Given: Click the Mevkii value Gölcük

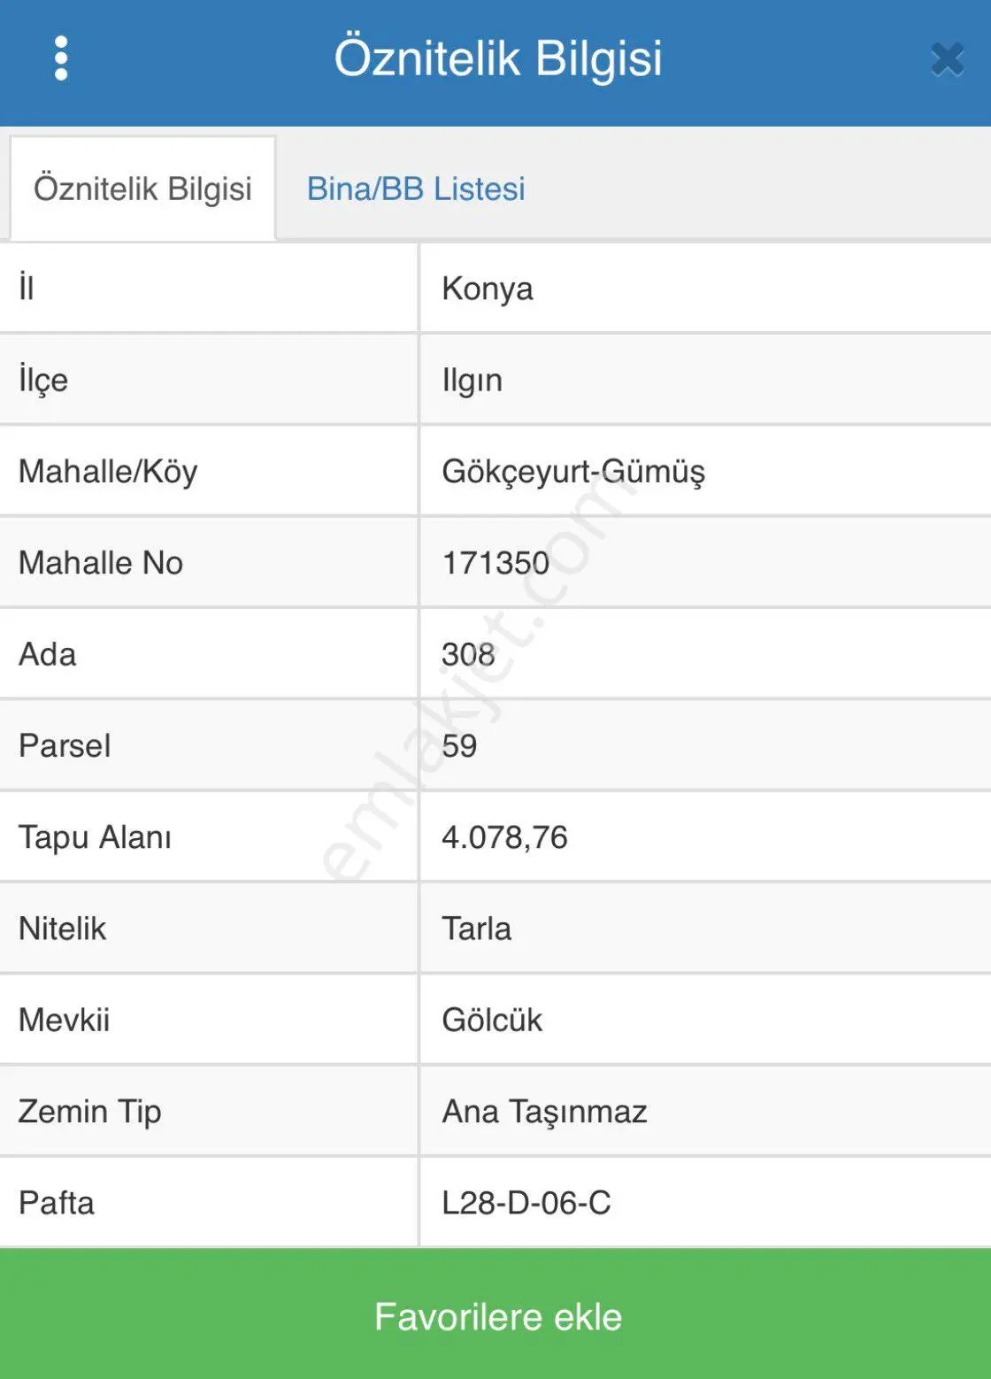Looking at the screenshot, I should [x=492, y=1020].
